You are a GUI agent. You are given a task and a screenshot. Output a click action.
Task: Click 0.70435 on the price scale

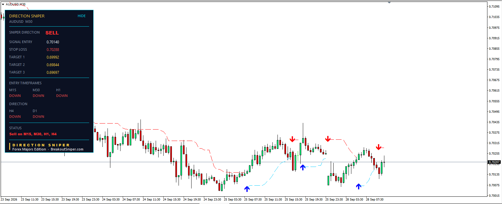click(x=494, y=122)
